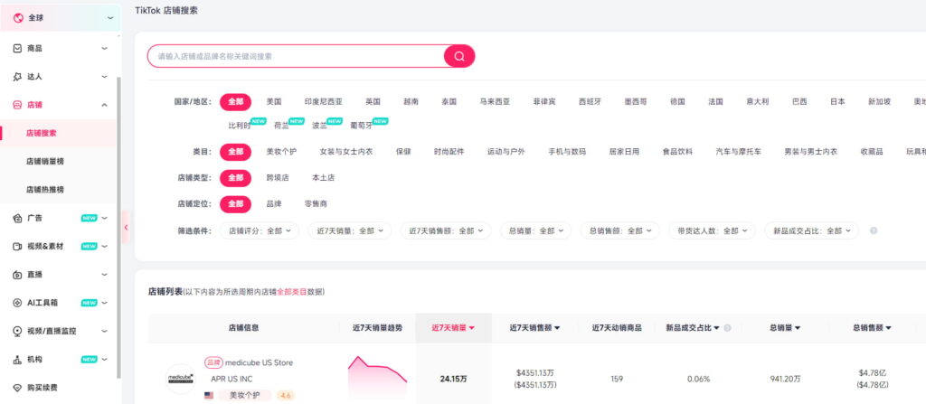Viewport: 926px width, 404px height.
Task: Open the 新品成交占比 filter dropdown
Action: pos(811,231)
